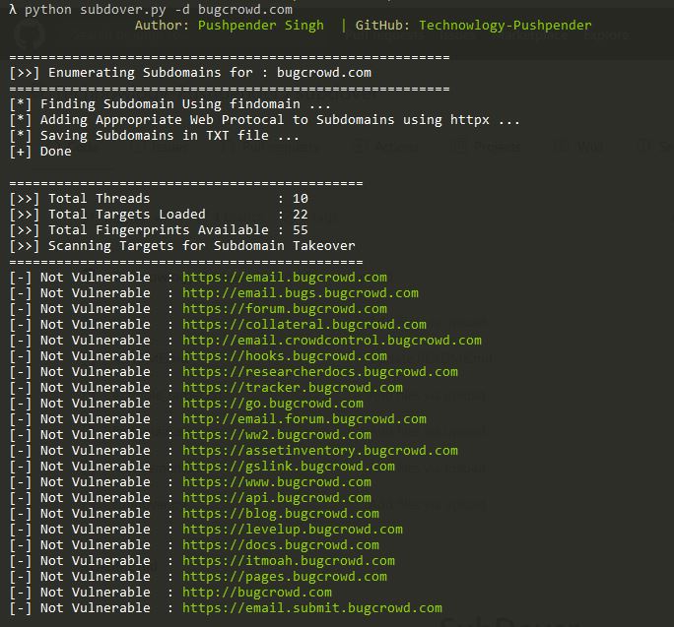Screen dimensions: 674x627
Task: Click the https://email.submit.bugcrowd.com link
Action: pyautogui.click(x=312, y=608)
